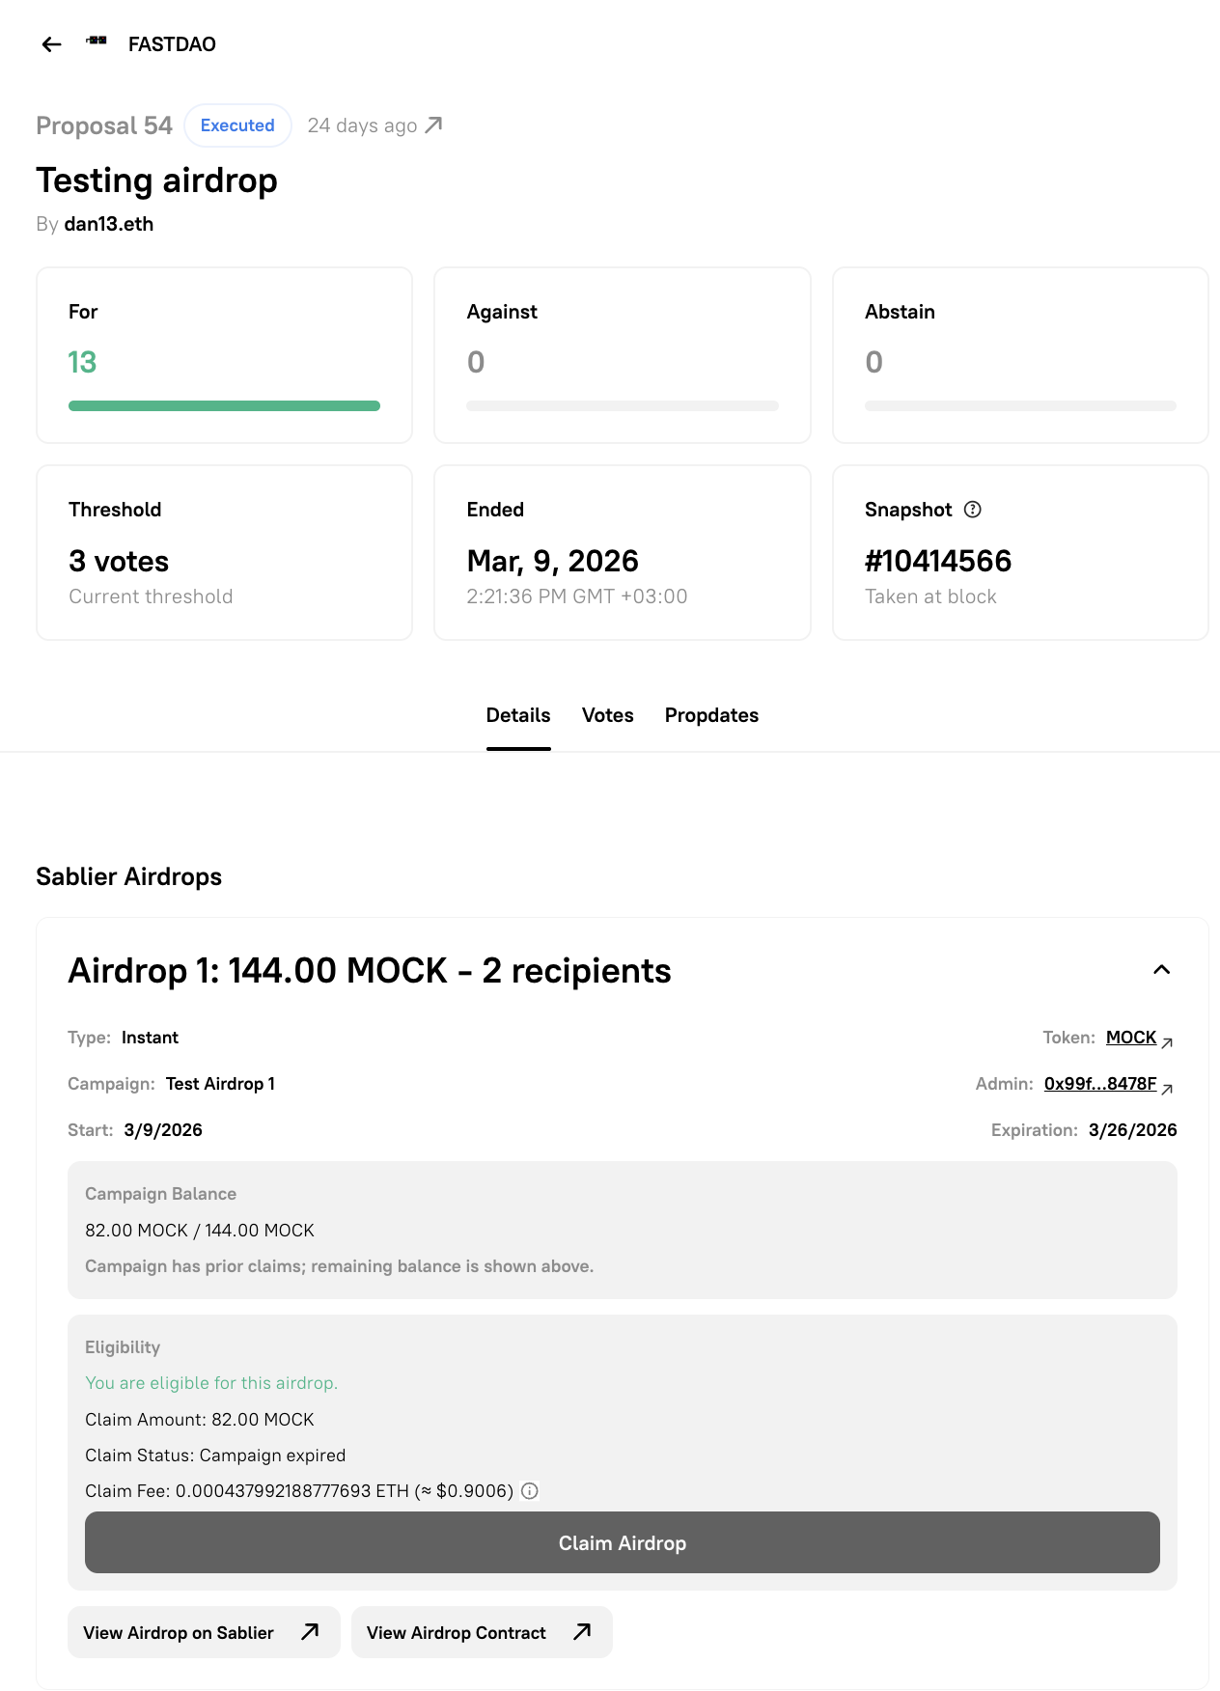Click external arrow next to admin address
Viewport: 1220px width, 1691px height.
pos(1167,1089)
